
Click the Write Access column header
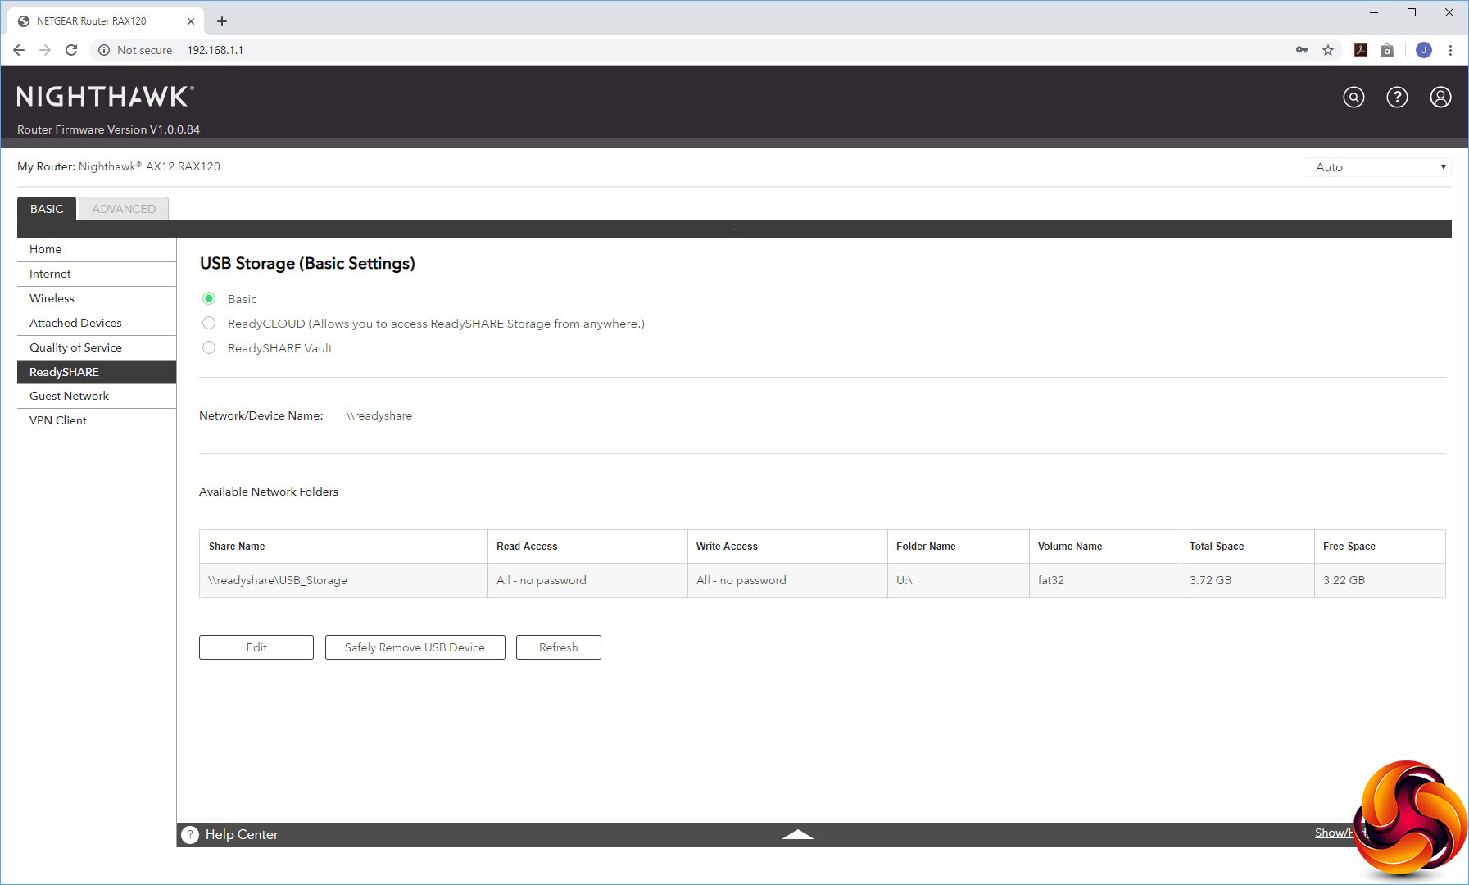pyautogui.click(x=787, y=547)
